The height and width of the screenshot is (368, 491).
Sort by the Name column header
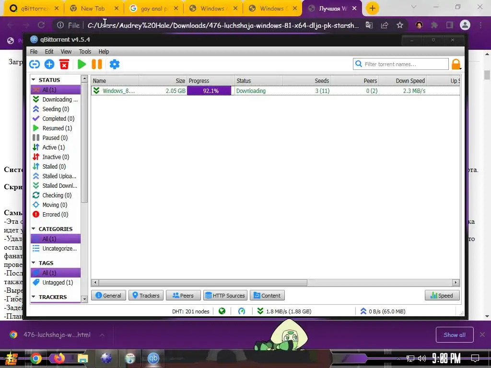(x=115, y=80)
